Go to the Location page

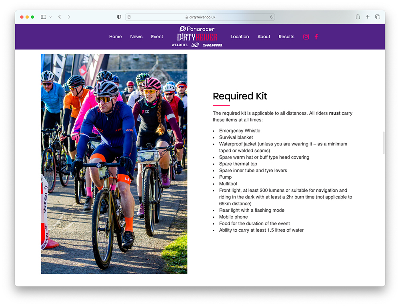click(240, 37)
